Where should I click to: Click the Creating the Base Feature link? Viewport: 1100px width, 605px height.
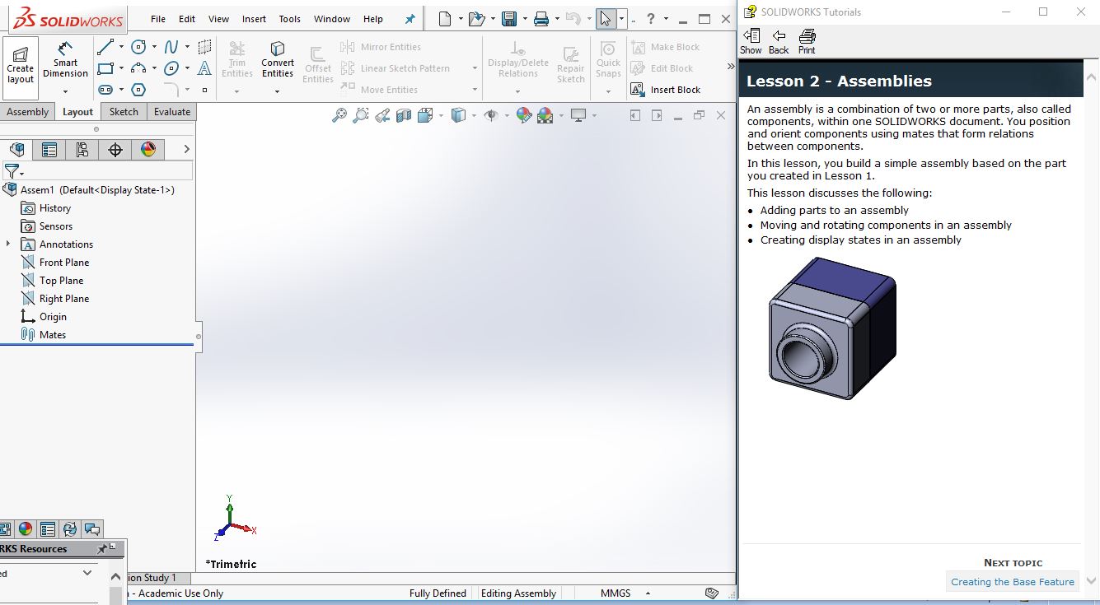[x=1013, y=582]
